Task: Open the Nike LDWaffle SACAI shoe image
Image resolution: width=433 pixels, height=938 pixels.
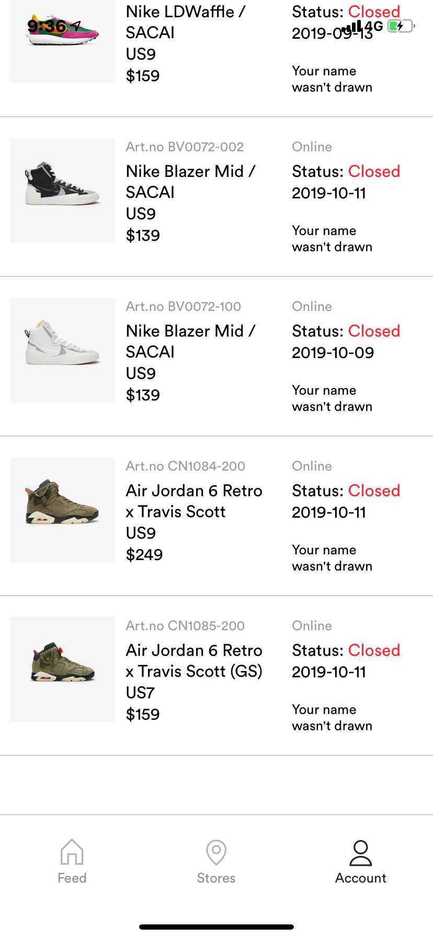Action: pos(63,41)
